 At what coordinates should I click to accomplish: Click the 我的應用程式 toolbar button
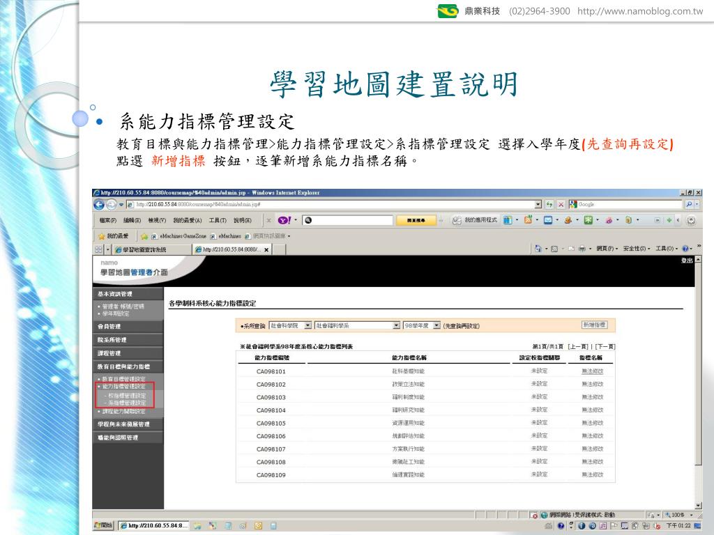pos(475,220)
